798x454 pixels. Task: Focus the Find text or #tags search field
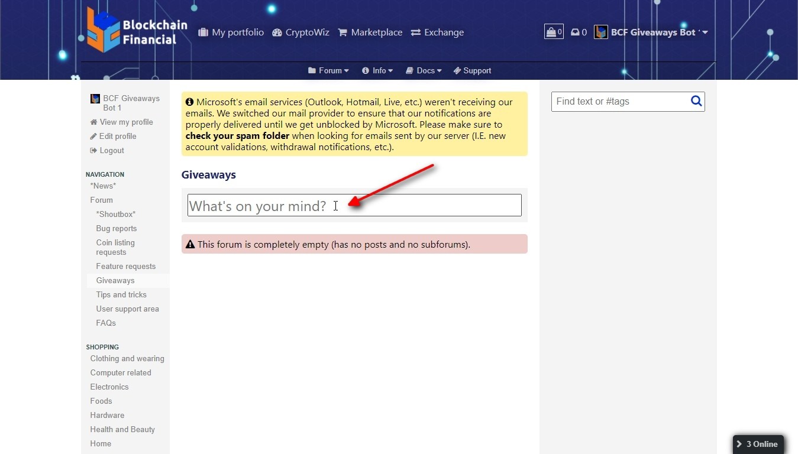point(619,101)
